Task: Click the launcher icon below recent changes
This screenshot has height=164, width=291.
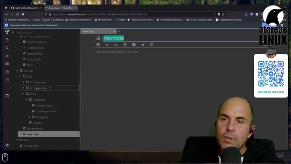Action: 7,96
